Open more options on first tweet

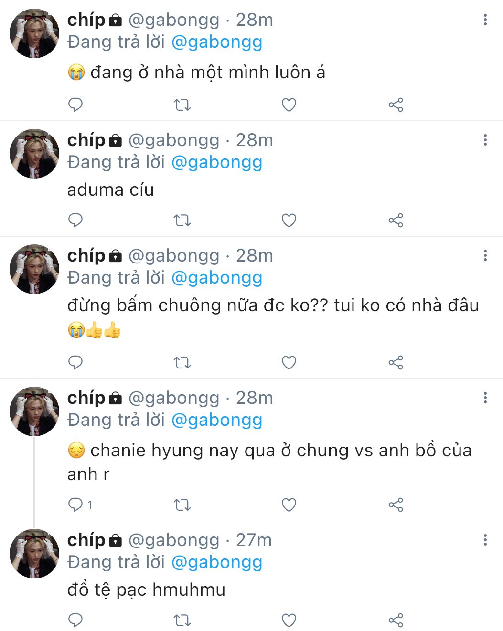tap(485, 20)
